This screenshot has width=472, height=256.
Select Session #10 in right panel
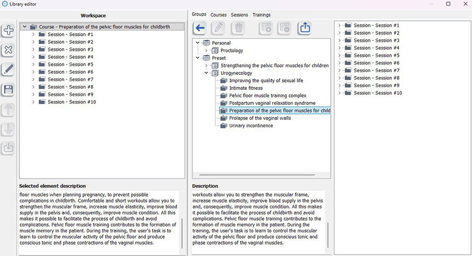[378, 93]
